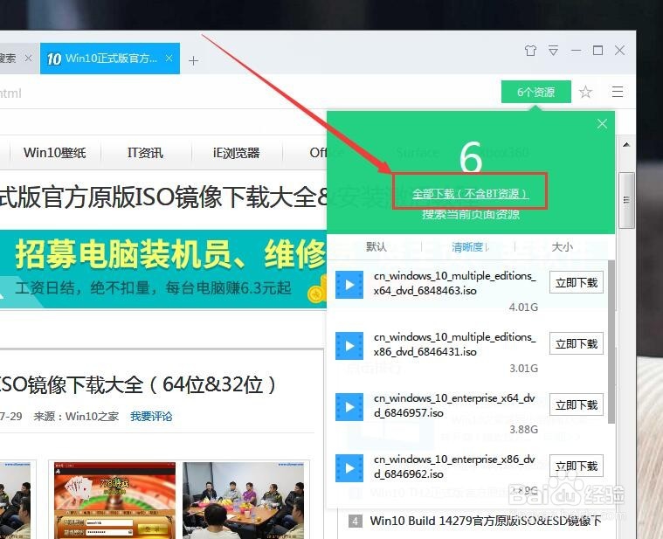Click the 3.01G size value
Image resolution: width=663 pixels, height=539 pixels.
coord(523,368)
